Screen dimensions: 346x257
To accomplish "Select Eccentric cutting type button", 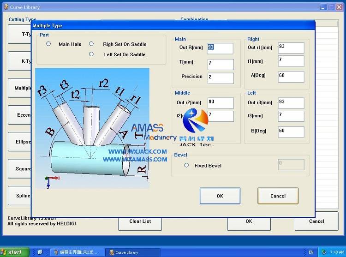I will tap(20, 115).
